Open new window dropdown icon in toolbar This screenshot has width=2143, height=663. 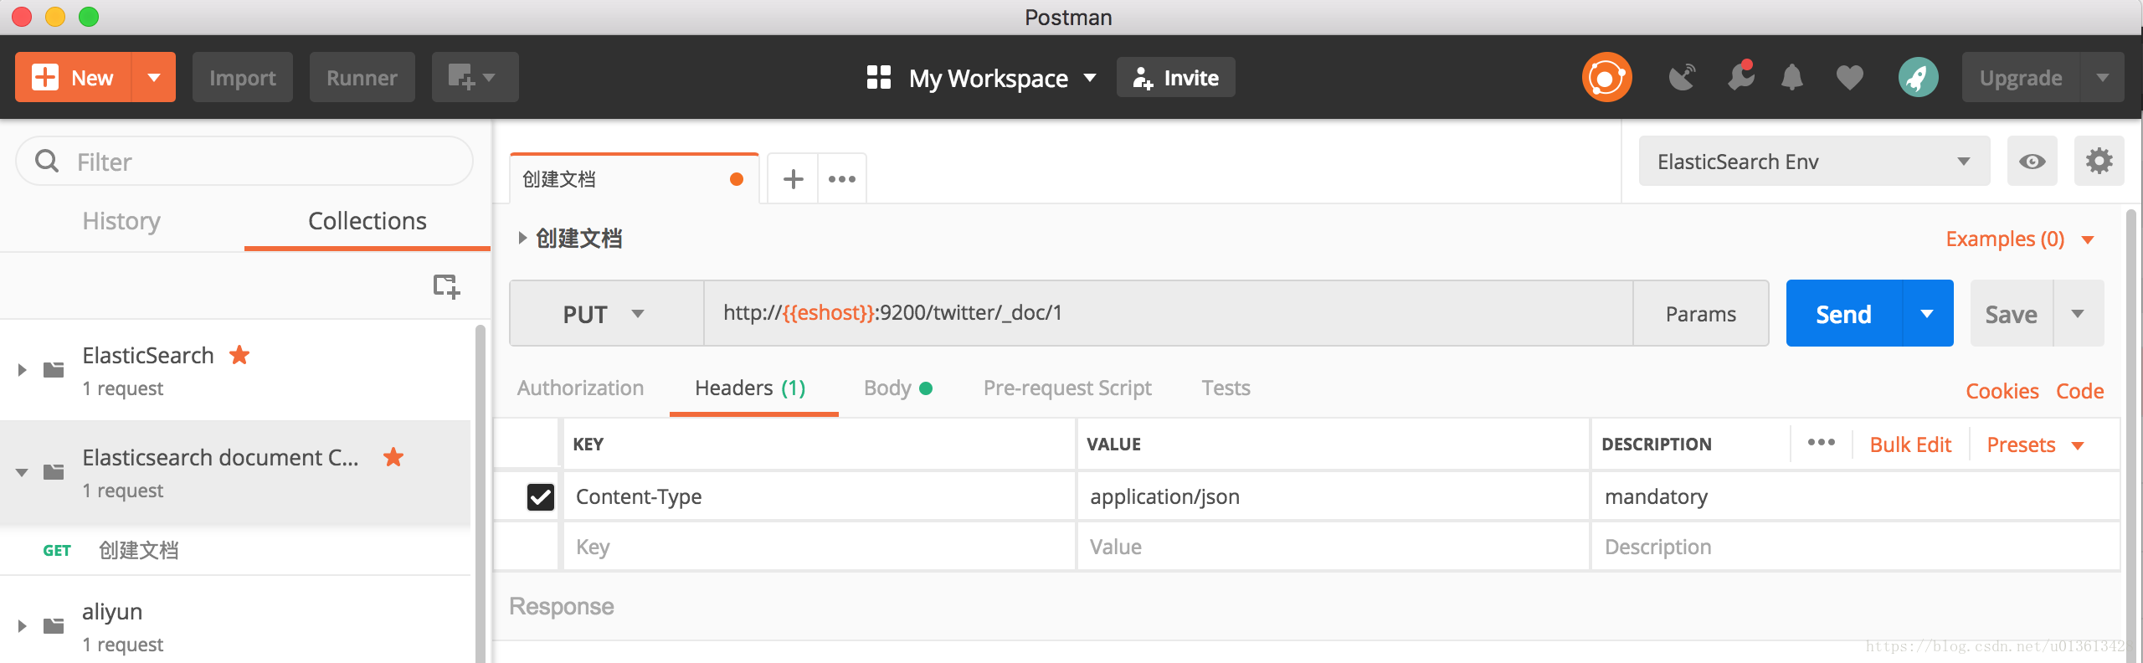coord(475,77)
